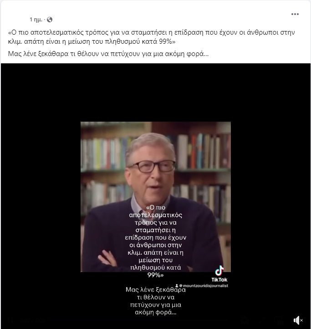
Task: Click the small user icon beside the watermark handle
Action: (177, 286)
